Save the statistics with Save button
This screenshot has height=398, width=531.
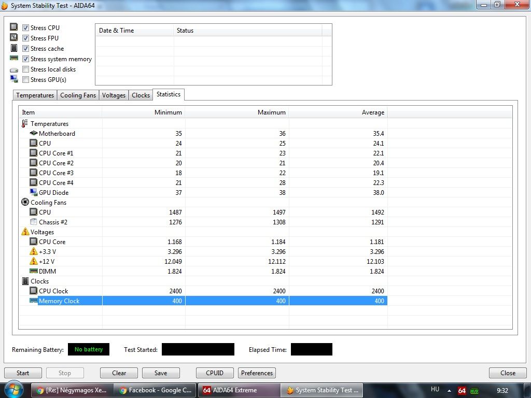[x=161, y=373]
